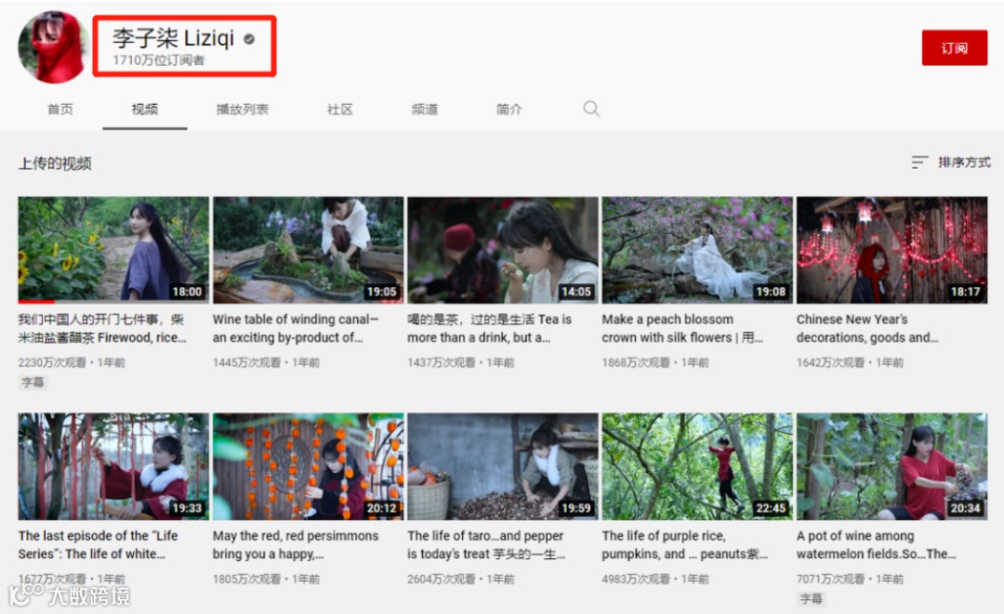Open the Life Series last episode thumbnail
The image size is (1004, 614).
pyautogui.click(x=113, y=466)
